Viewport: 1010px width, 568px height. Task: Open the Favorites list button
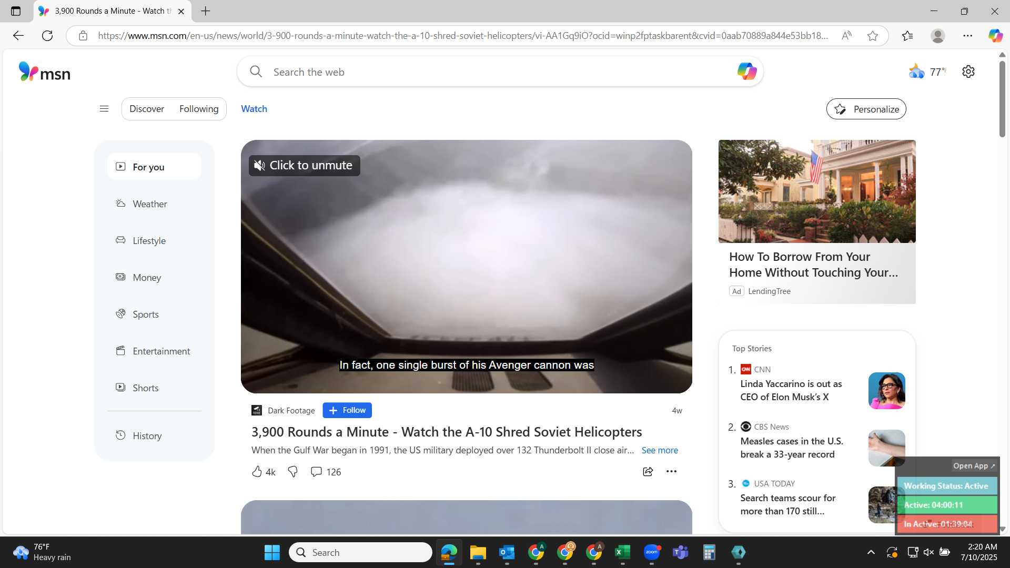click(x=907, y=36)
